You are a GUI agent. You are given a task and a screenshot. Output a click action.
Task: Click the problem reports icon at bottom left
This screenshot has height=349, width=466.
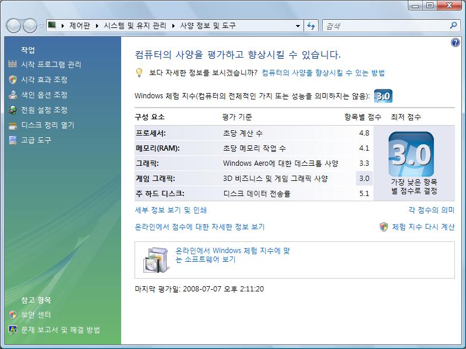[x=12, y=330]
